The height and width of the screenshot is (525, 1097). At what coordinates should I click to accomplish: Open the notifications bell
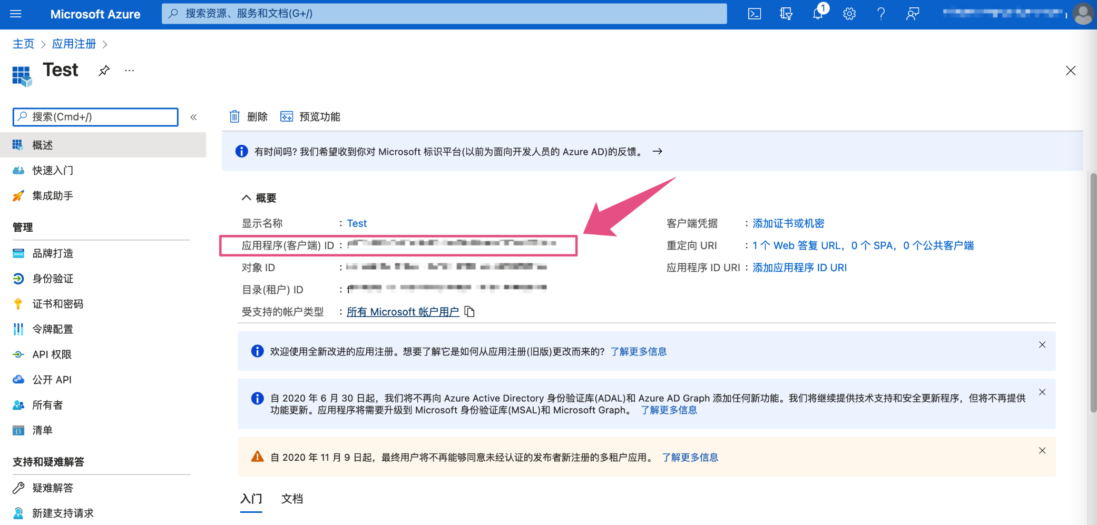tap(818, 14)
